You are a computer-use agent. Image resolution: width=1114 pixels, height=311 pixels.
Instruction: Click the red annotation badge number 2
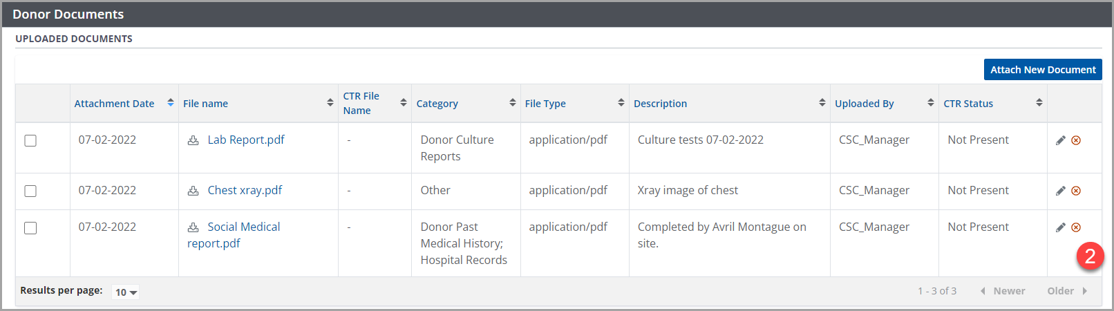coord(1090,256)
